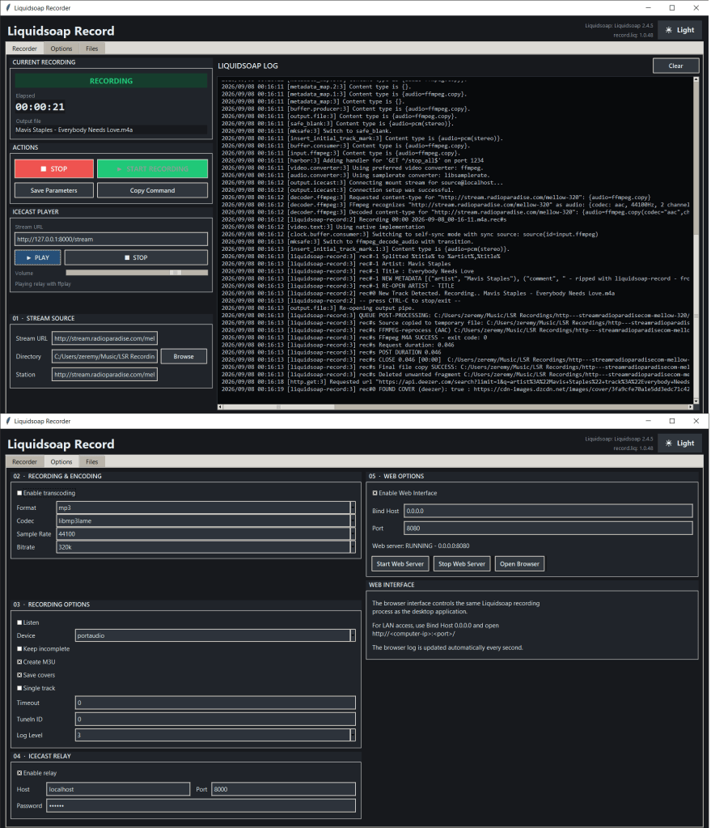Click the Icecast Relay Port field showing 8000
711x828 pixels.
(283, 789)
